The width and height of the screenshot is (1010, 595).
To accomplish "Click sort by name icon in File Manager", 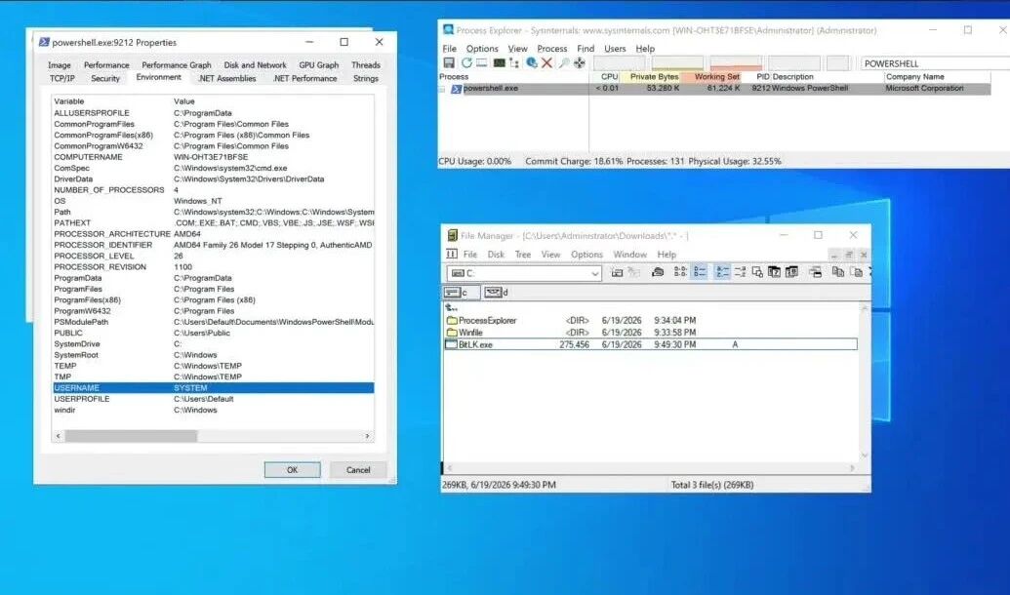I will (723, 272).
